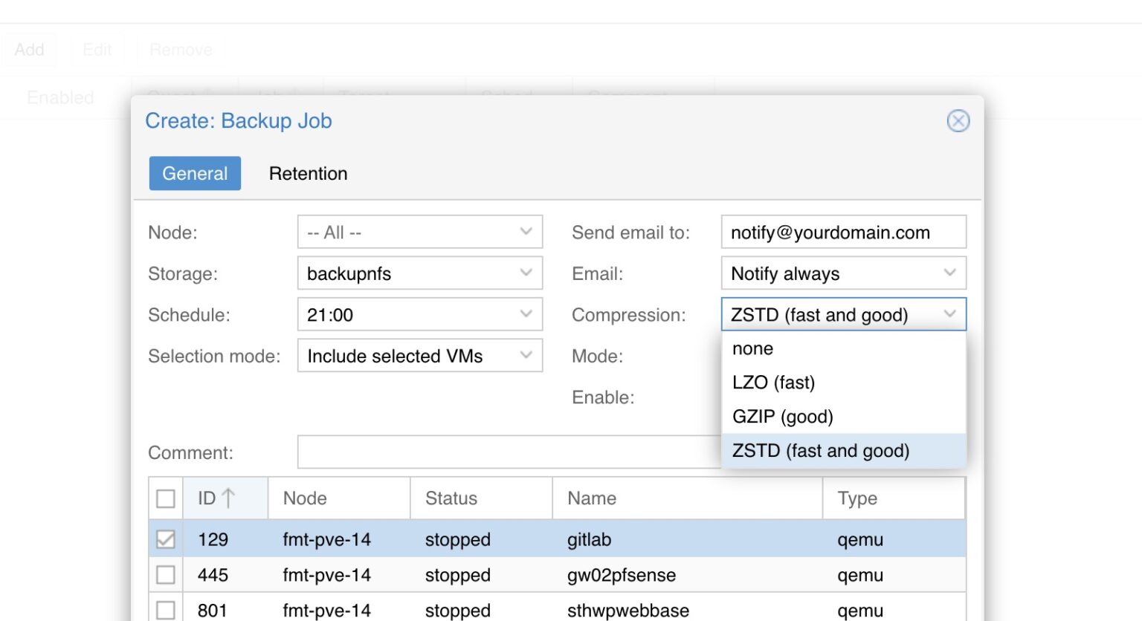Choose "LZO (fast)" compression

773,383
